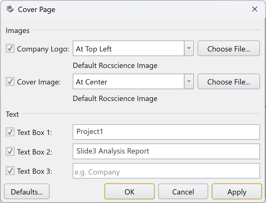
Task: Select the empty Text Box 3 company field
Action: coord(166,171)
